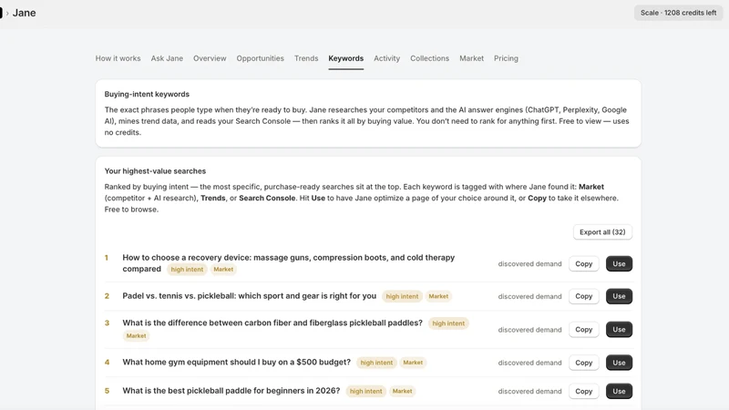This screenshot has width=729, height=410.
Task: Click Market tag on beginners paddle row
Action: point(402,391)
